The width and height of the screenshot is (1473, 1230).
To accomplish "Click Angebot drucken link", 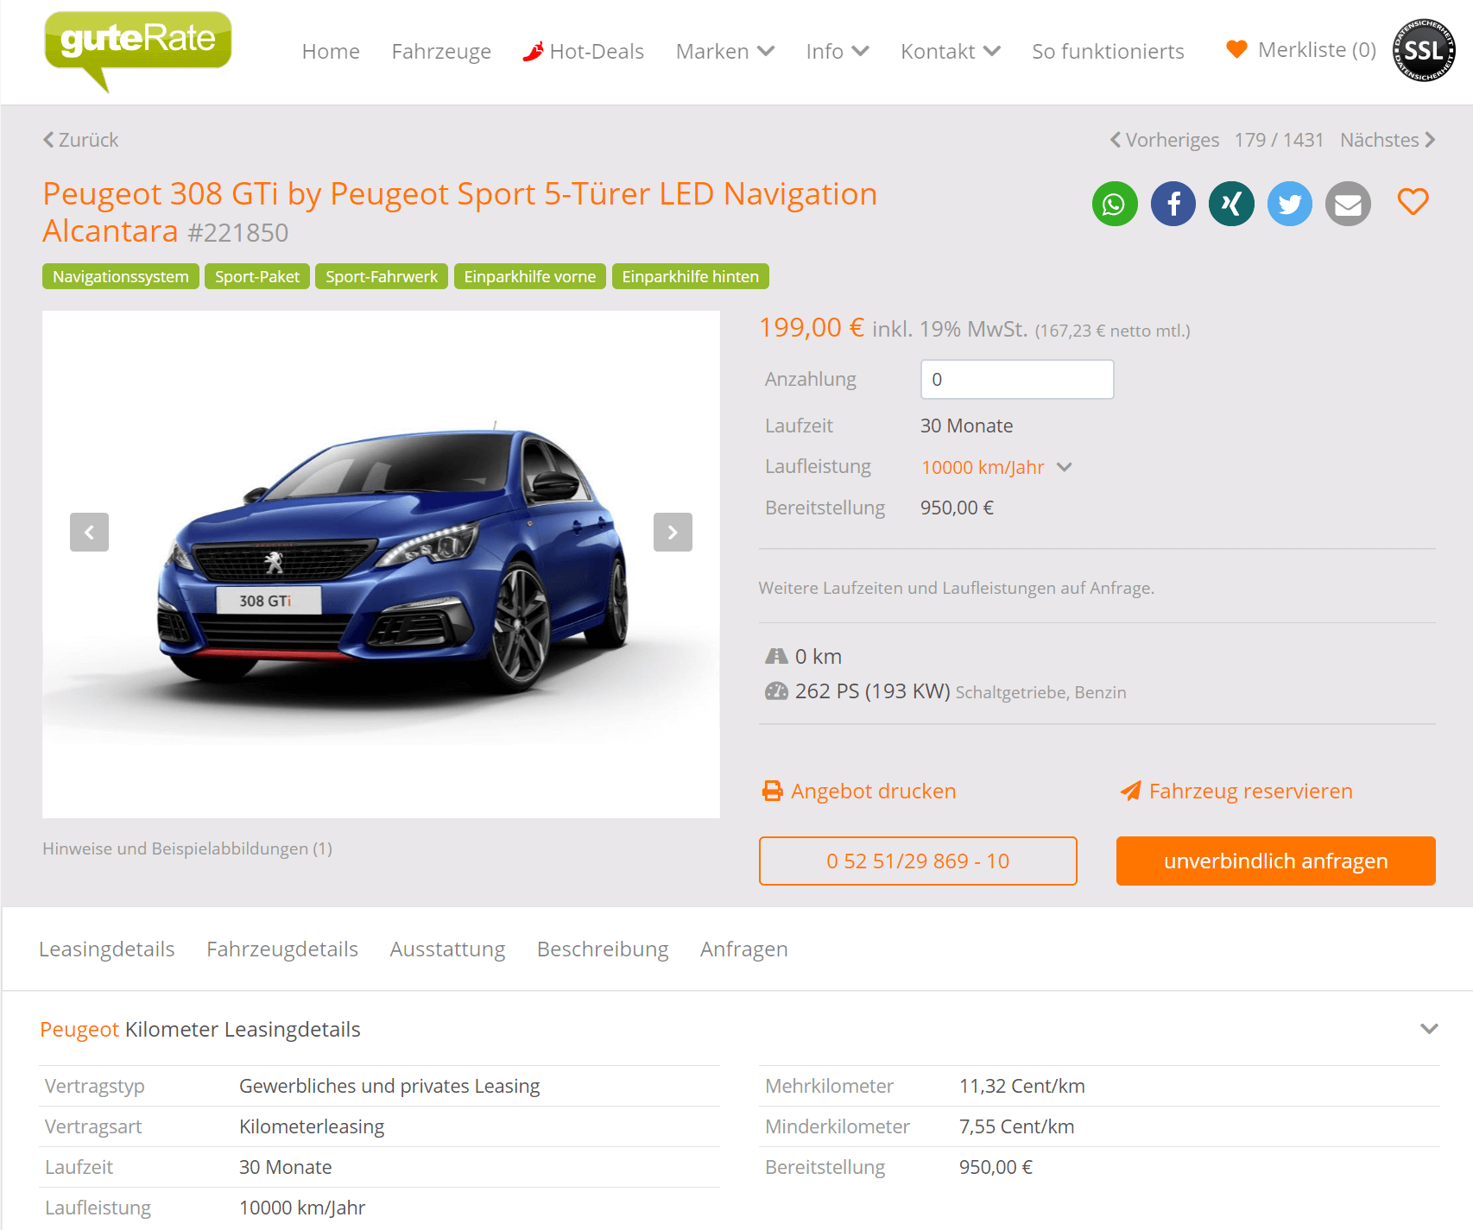I will [873, 791].
